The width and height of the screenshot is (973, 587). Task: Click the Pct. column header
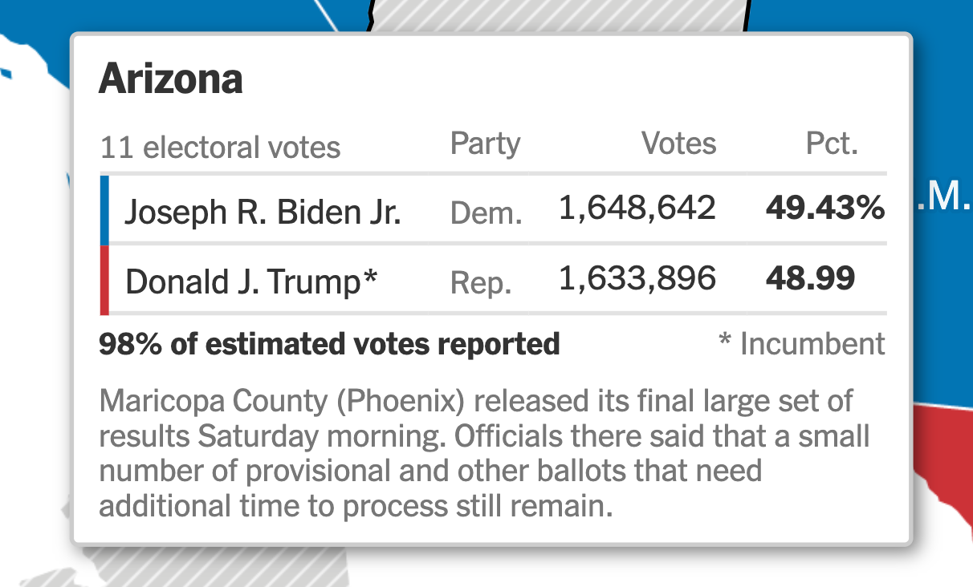[832, 144]
